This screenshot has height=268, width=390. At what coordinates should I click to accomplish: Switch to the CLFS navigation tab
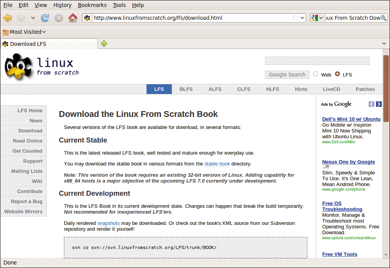244,89
